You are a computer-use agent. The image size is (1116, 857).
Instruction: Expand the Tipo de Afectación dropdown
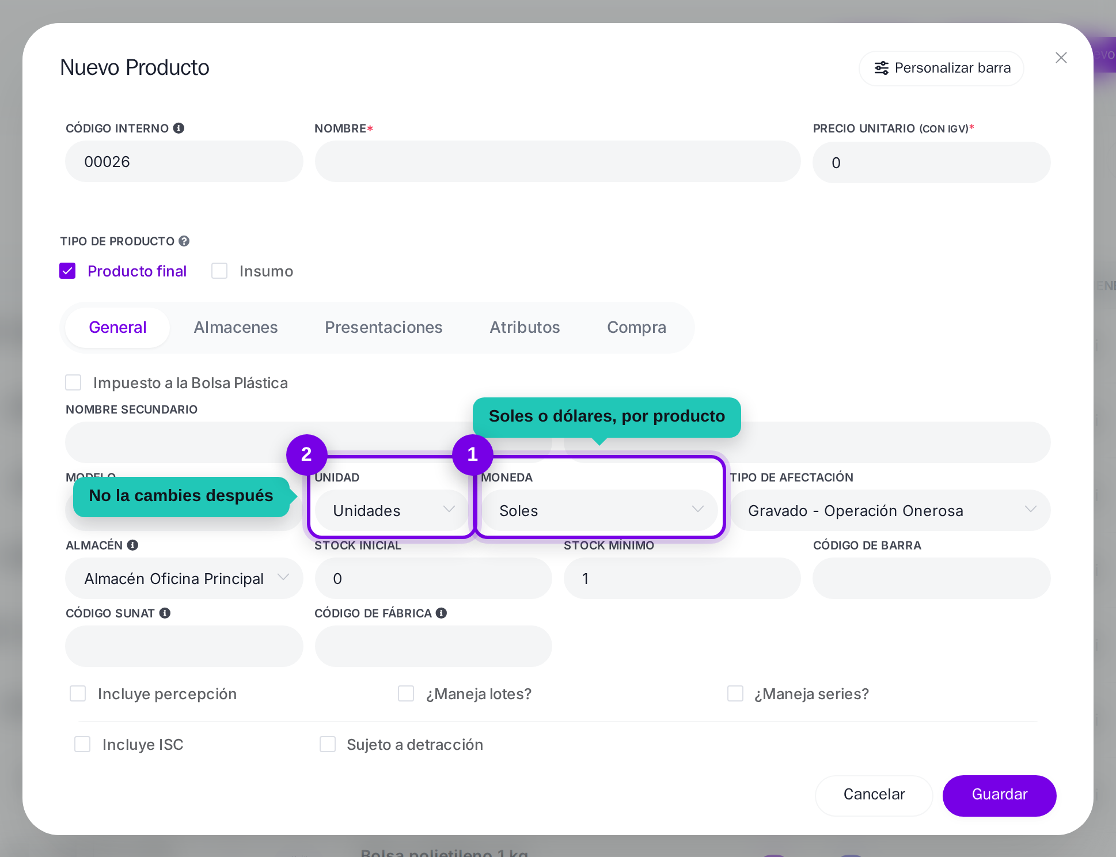click(890, 510)
